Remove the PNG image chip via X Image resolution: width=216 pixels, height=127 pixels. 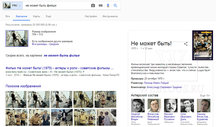coord(20,6)
